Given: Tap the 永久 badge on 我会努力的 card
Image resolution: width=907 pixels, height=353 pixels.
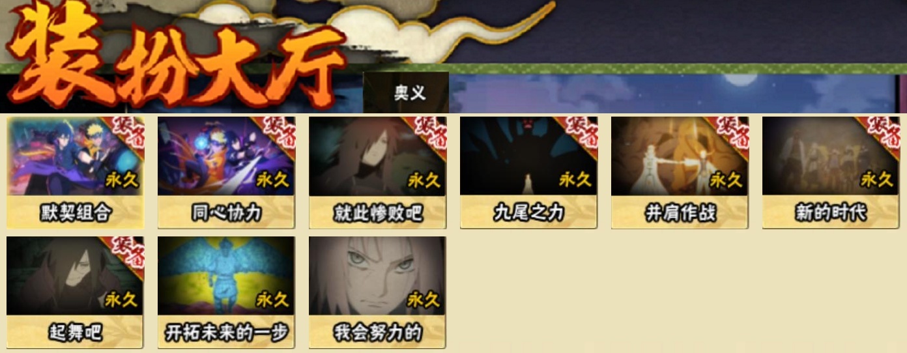Looking at the screenshot, I should coord(425,300).
